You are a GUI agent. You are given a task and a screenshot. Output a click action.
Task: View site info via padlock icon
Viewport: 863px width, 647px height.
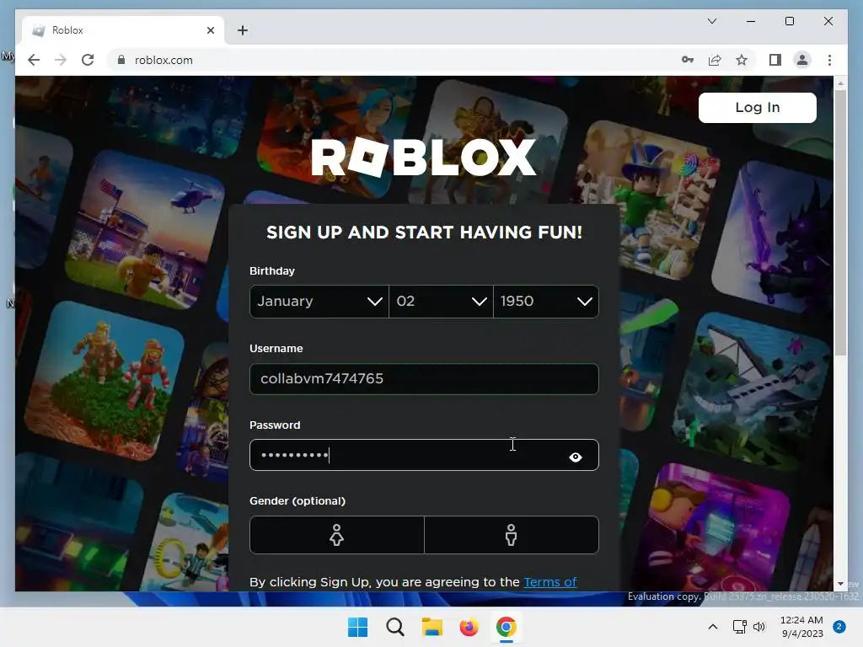click(x=121, y=60)
